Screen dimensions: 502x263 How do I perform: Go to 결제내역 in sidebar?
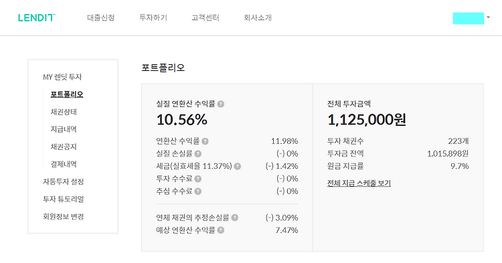[x=64, y=164]
